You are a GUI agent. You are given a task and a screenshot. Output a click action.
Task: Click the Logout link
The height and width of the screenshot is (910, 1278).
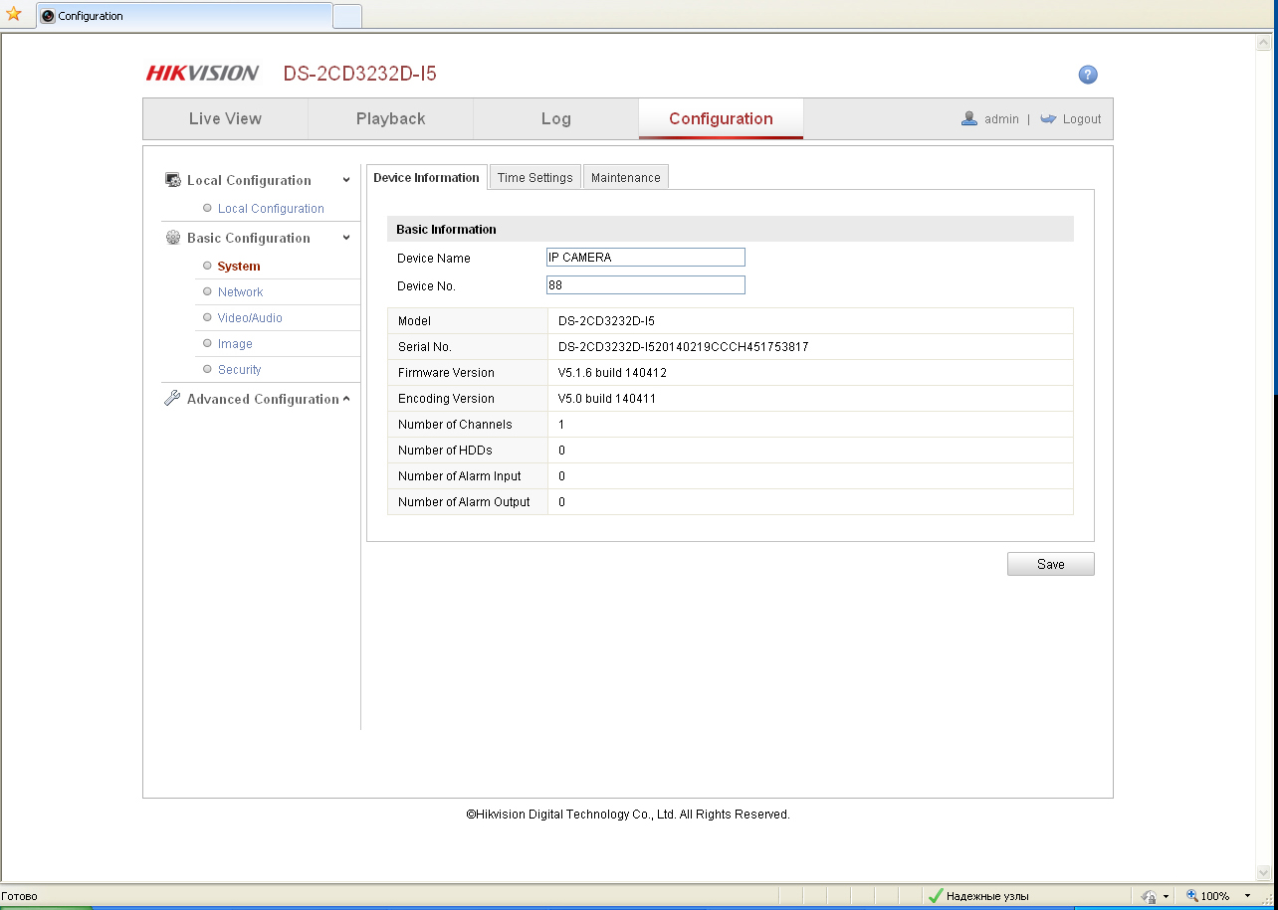(1082, 119)
